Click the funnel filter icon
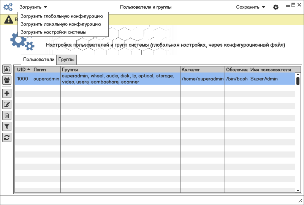 pos(7,126)
